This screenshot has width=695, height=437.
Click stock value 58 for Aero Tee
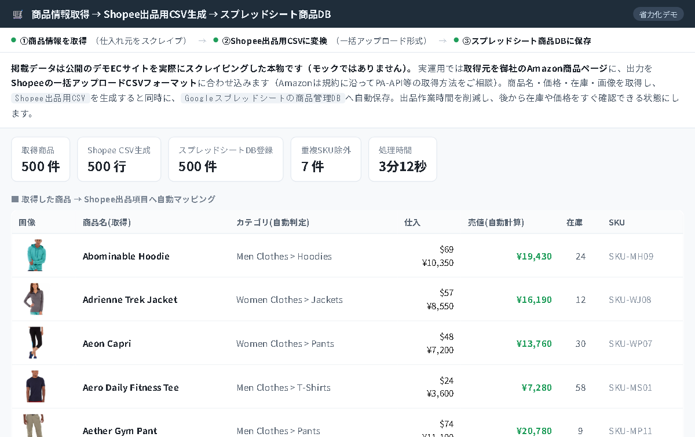click(x=580, y=387)
